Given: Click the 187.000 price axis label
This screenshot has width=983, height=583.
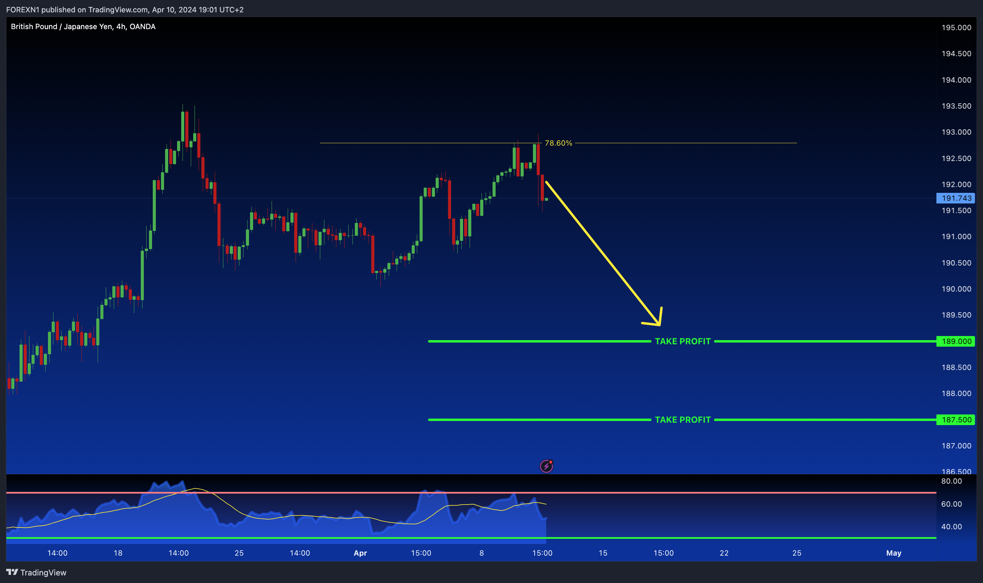Looking at the screenshot, I should pos(956,446).
